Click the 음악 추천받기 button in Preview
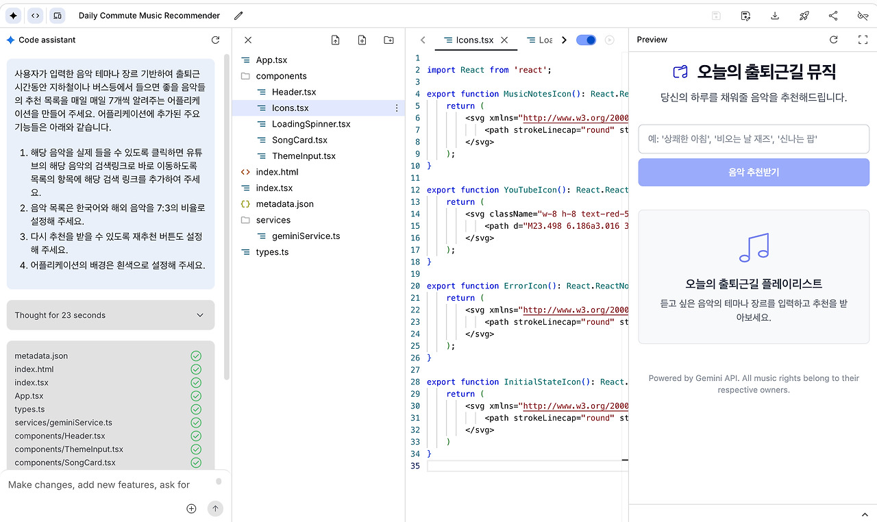 pos(754,173)
